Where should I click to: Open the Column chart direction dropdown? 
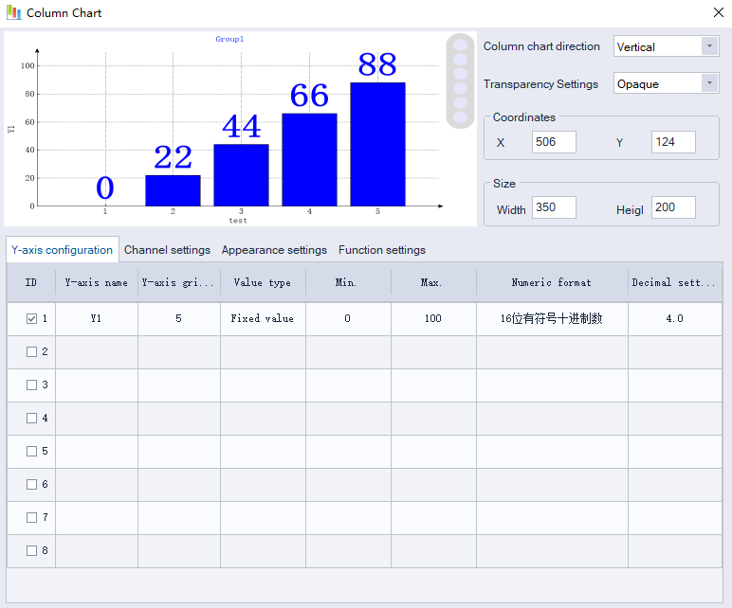click(666, 46)
